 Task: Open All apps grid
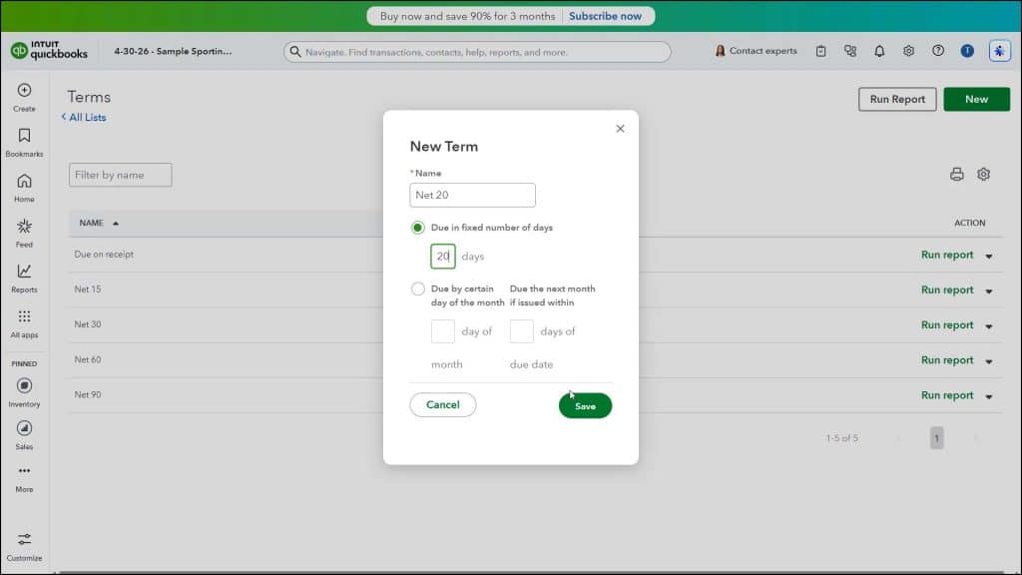24,324
